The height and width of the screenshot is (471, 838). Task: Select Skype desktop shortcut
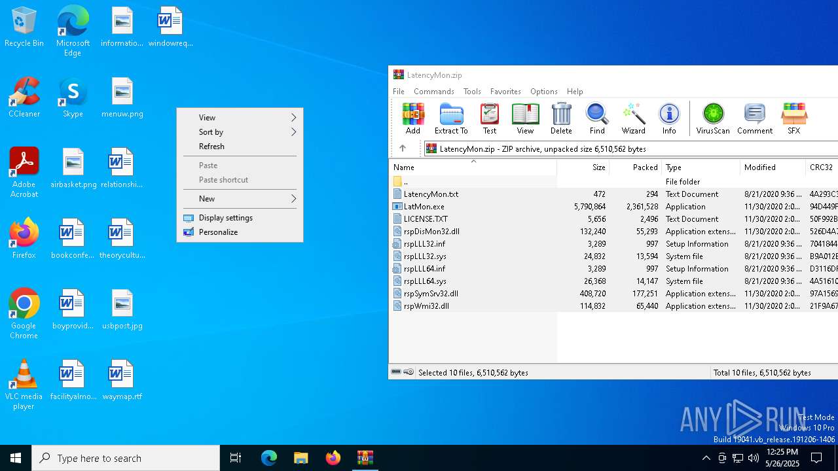[73, 98]
